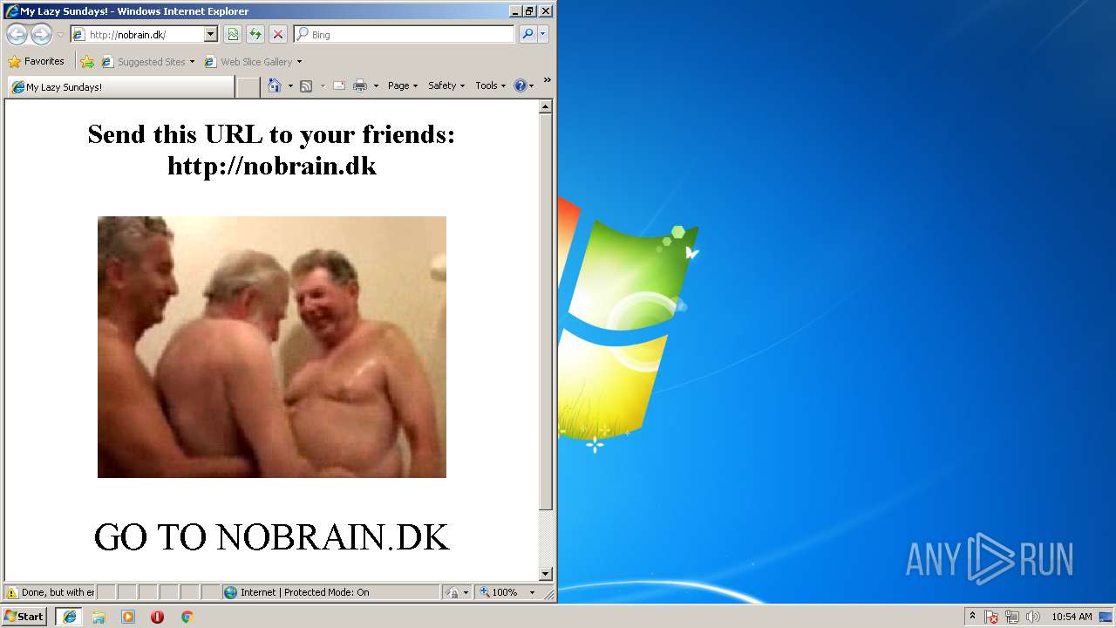Show more command bar items chevron
Viewport: 1116px width, 628px height.
(548, 80)
